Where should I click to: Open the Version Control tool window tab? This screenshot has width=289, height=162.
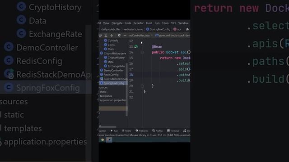pyautogui.click(x=103, y=131)
